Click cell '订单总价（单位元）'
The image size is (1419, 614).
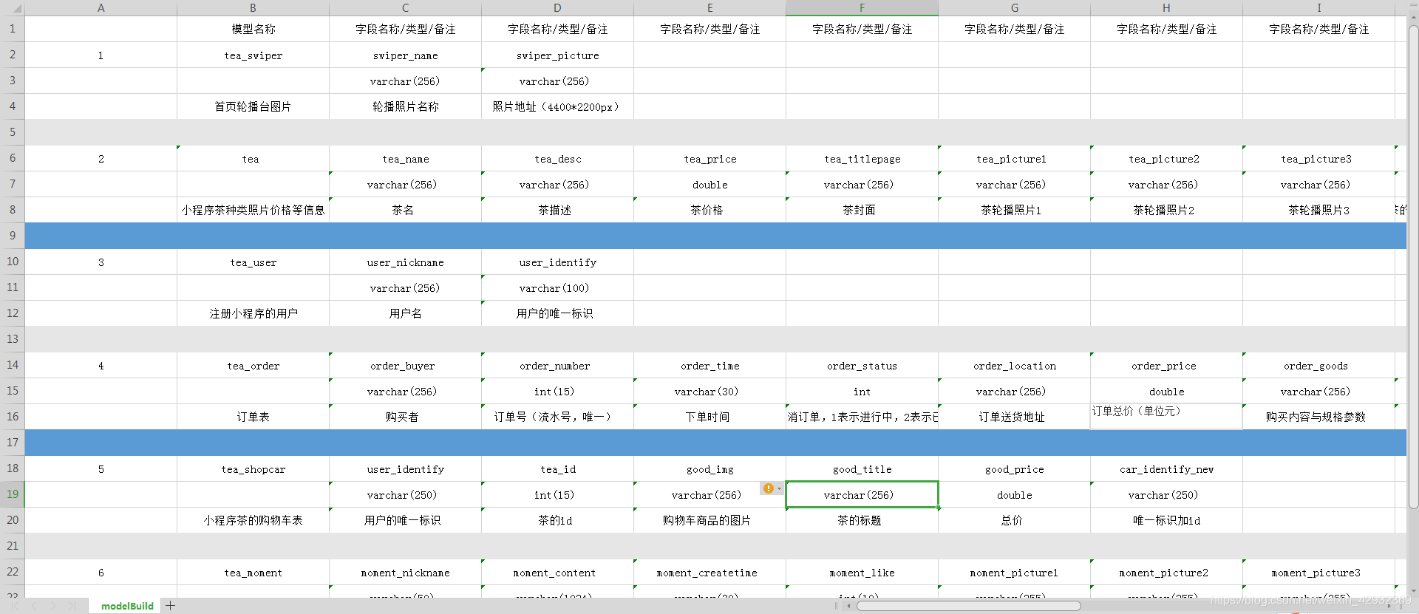click(x=1166, y=417)
